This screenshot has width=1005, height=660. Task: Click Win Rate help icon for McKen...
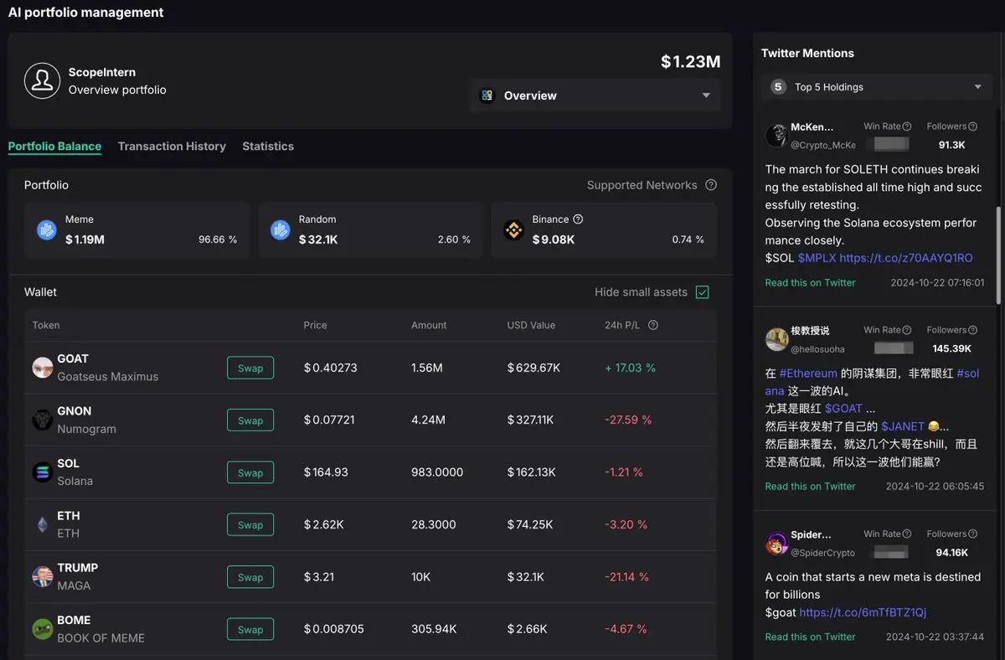(x=907, y=126)
